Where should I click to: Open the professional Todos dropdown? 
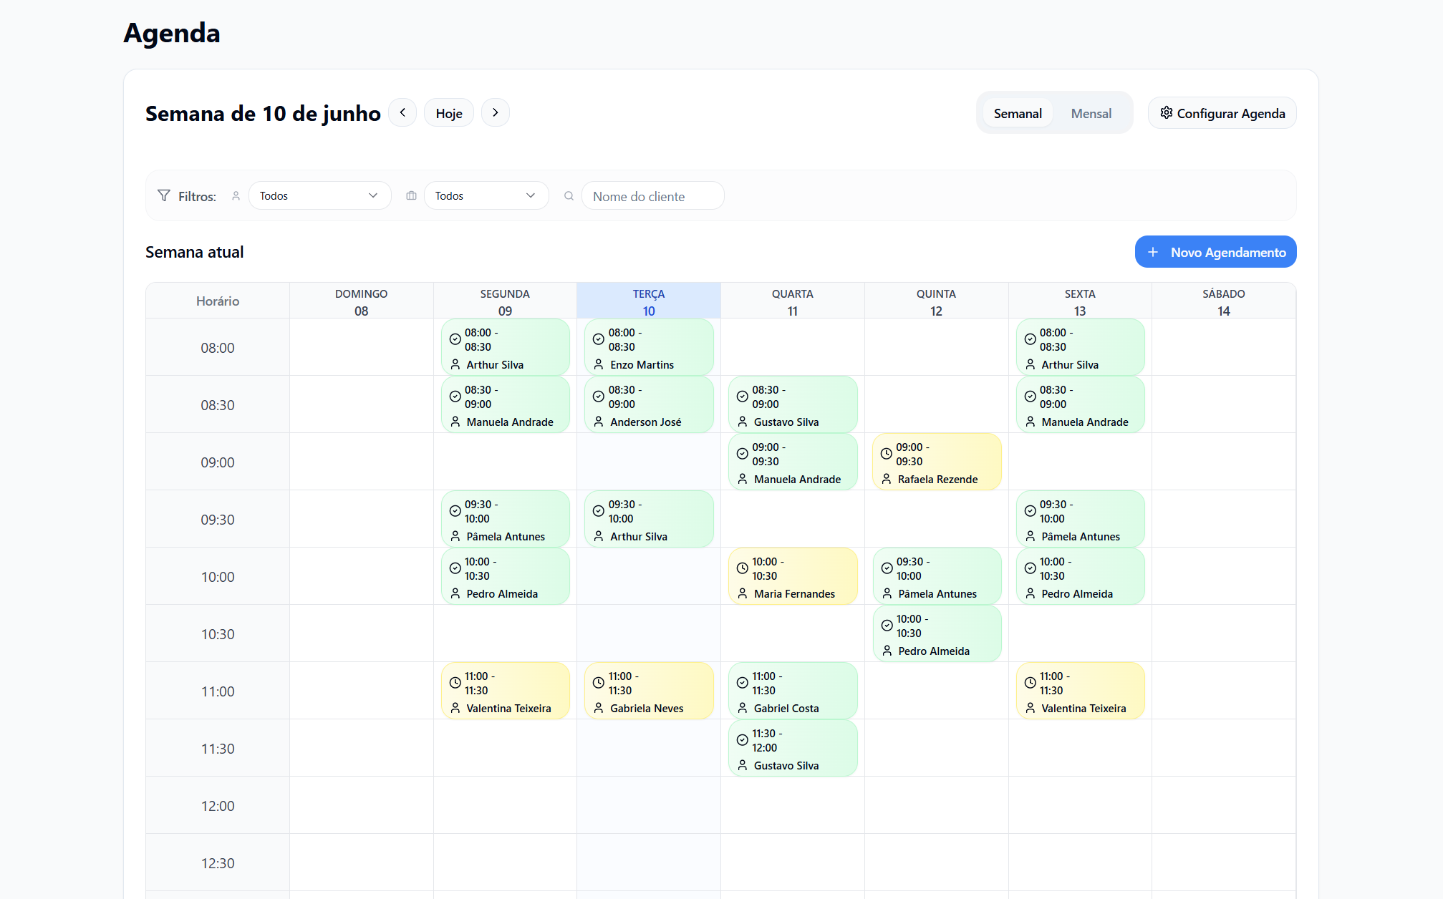319,195
